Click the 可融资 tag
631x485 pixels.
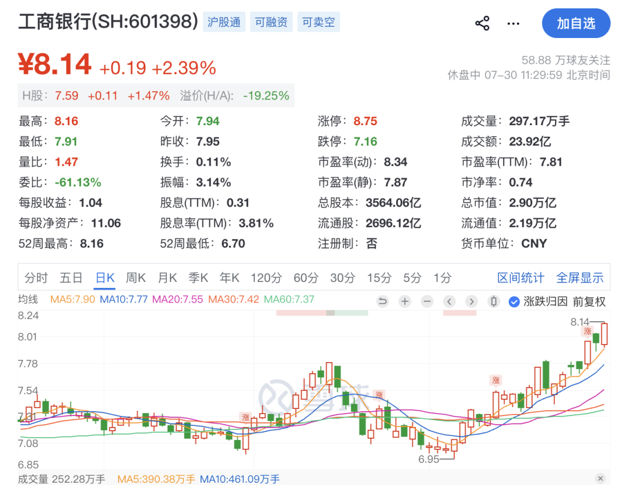point(271,22)
